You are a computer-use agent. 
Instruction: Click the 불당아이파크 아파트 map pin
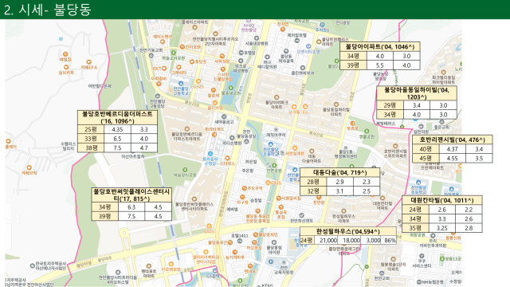277,97
